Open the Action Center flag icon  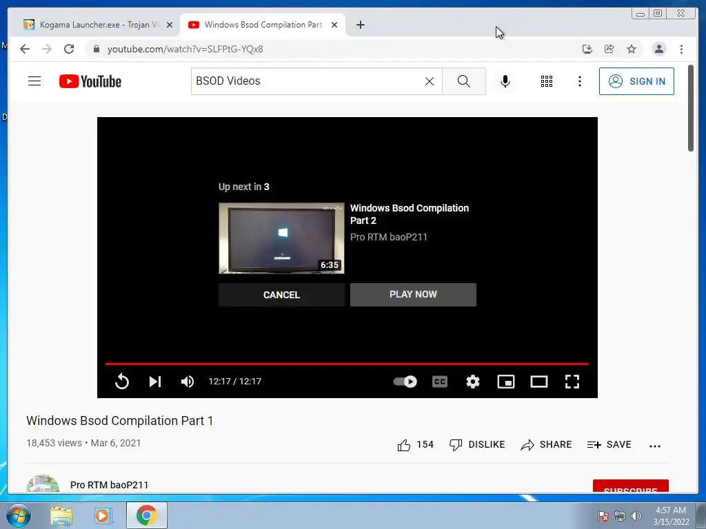point(603,516)
